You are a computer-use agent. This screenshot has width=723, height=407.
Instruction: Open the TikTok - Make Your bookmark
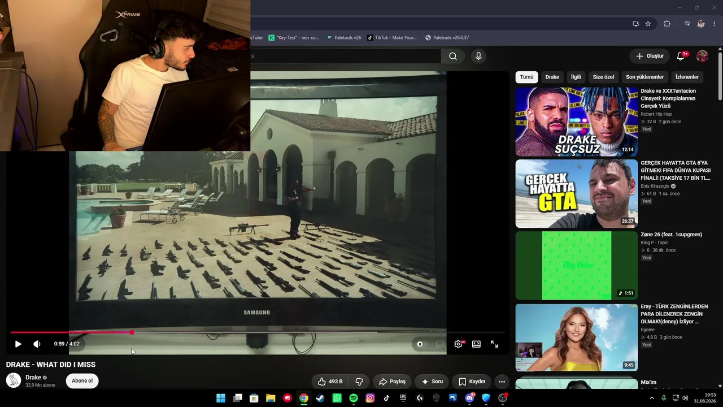(x=392, y=37)
